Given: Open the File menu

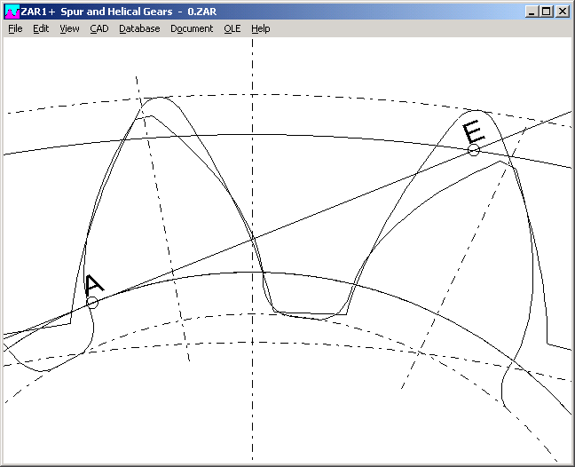Looking at the screenshot, I should pyautogui.click(x=15, y=28).
